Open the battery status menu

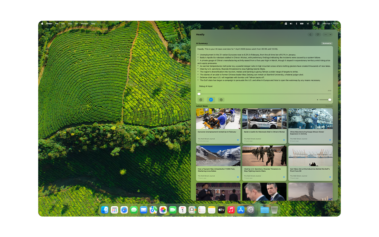click(x=302, y=23)
